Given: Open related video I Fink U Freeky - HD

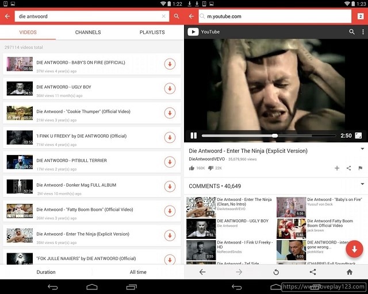Looking at the screenshot, I should pyautogui.click(x=245, y=245).
